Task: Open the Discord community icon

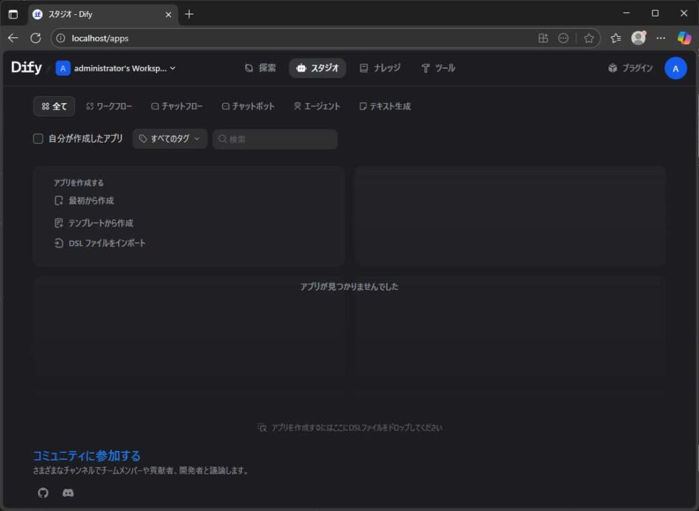Action: pos(68,493)
